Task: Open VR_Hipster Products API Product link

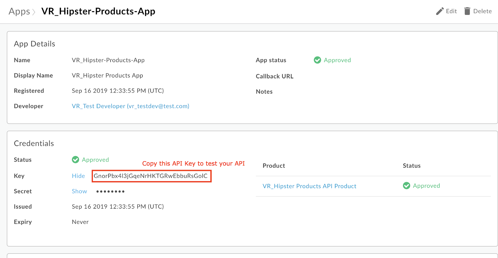Action: pyautogui.click(x=309, y=186)
